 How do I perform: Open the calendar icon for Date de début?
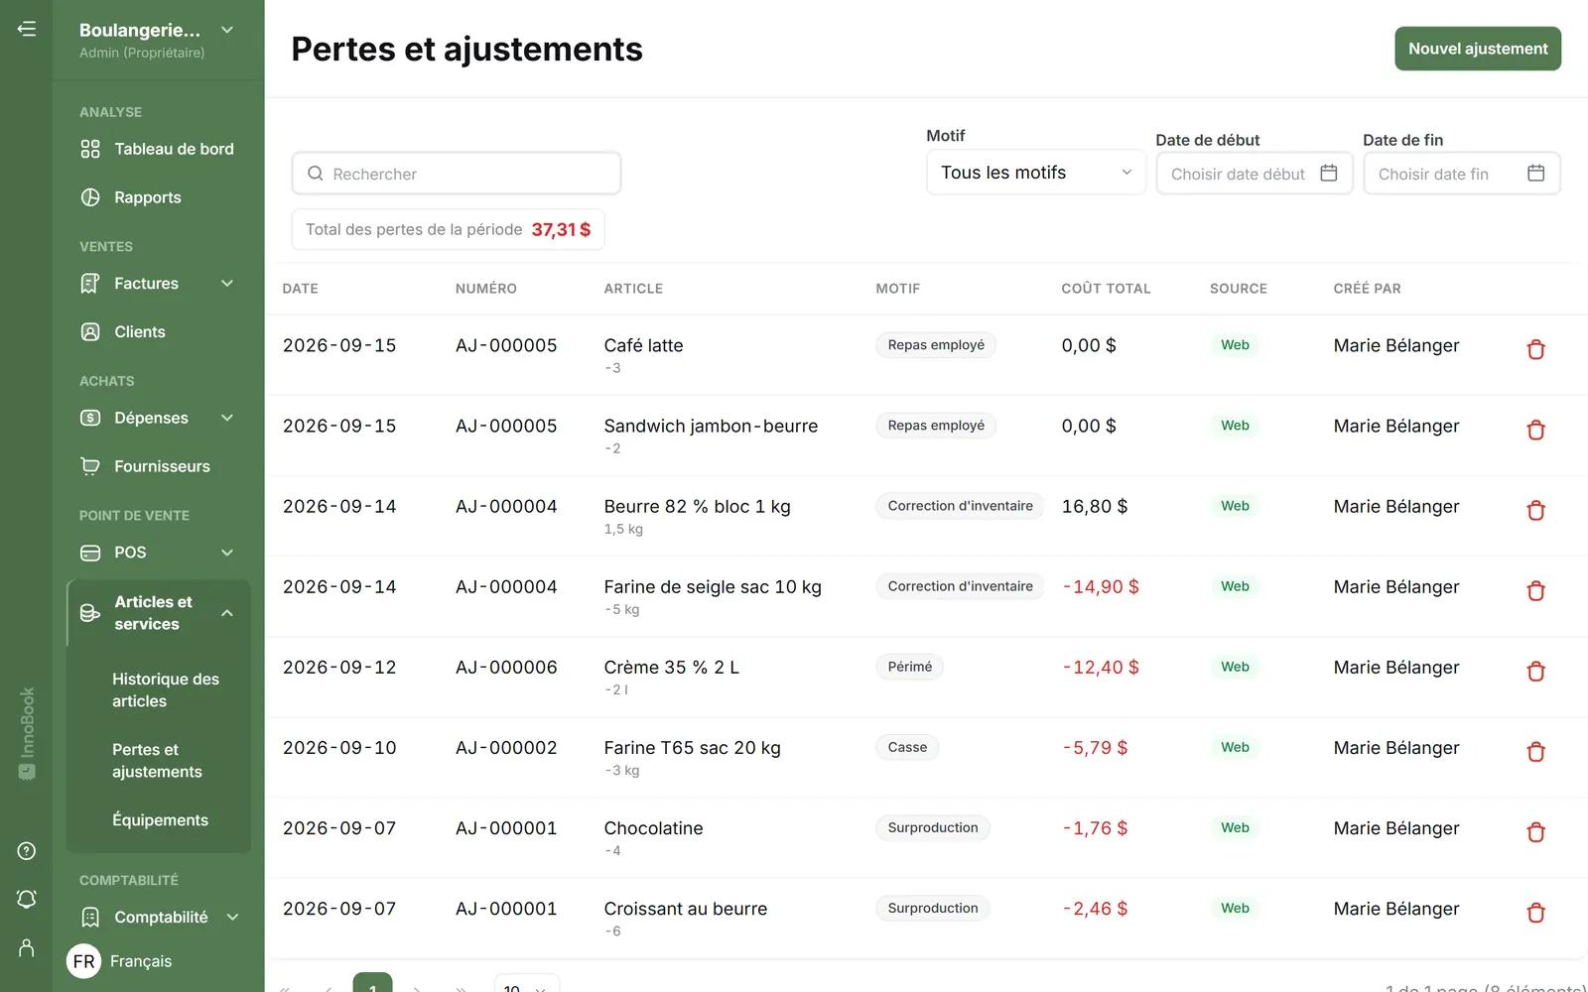pos(1329,174)
